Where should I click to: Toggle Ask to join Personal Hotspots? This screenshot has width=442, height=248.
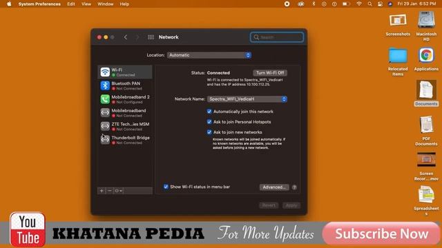click(x=209, y=122)
